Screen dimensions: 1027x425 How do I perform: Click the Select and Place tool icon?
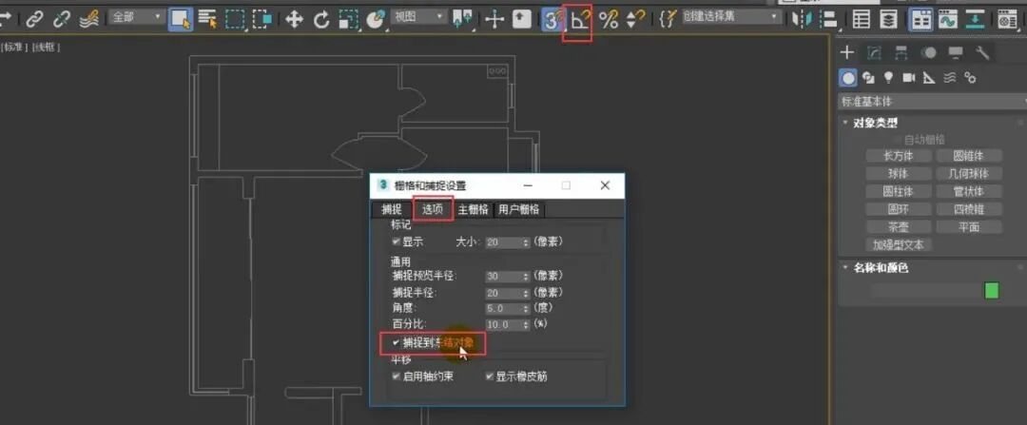(x=375, y=20)
